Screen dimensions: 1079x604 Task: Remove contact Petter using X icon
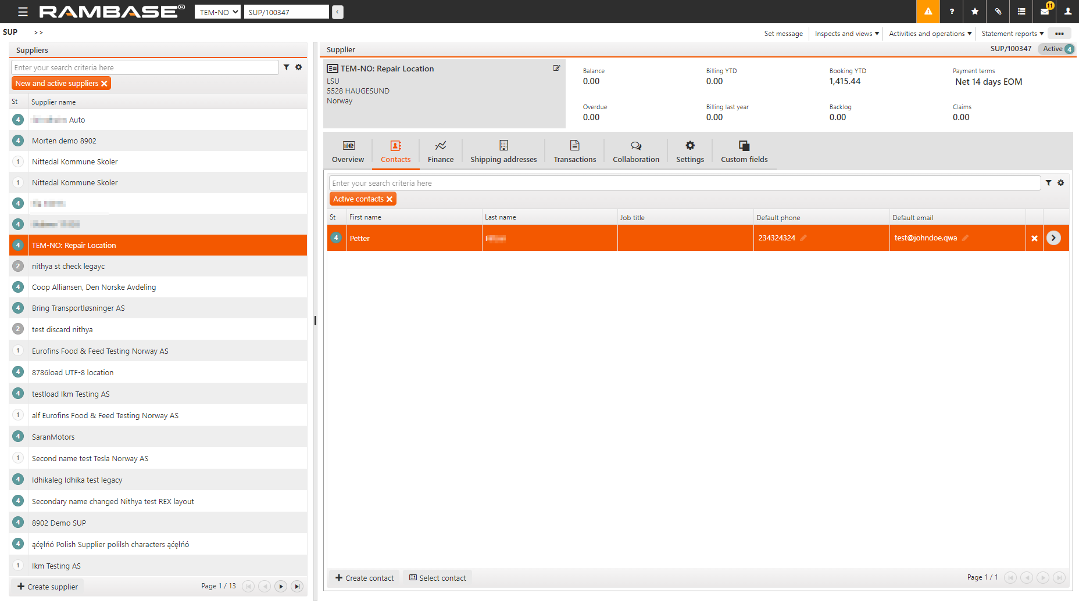pos(1034,238)
